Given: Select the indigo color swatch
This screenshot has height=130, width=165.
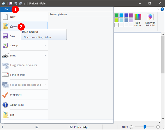Looking at the screenshot, I should [x=126, y=15].
